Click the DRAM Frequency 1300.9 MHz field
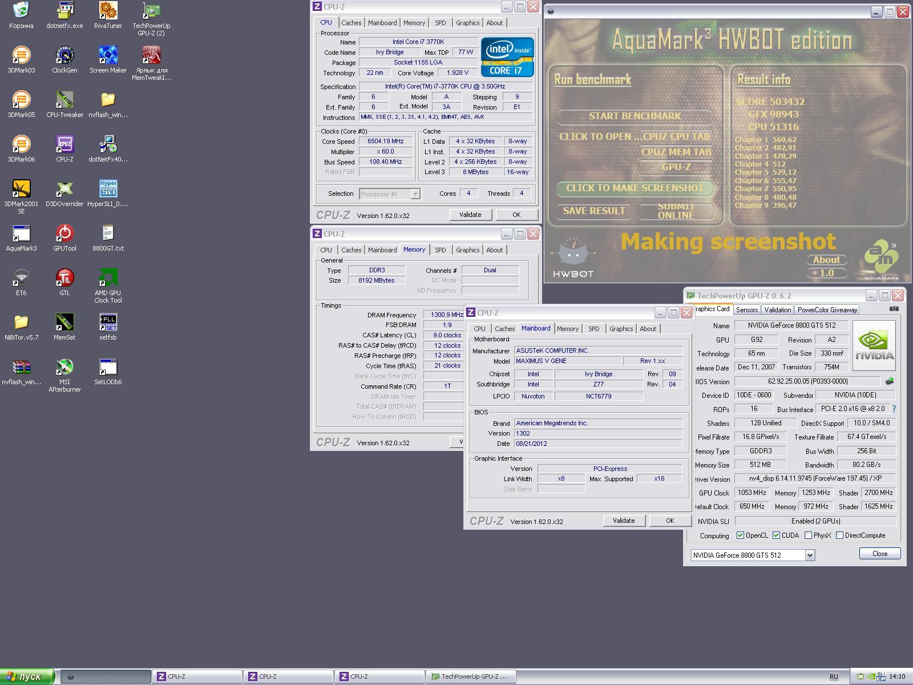913x685 pixels. click(x=445, y=315)
